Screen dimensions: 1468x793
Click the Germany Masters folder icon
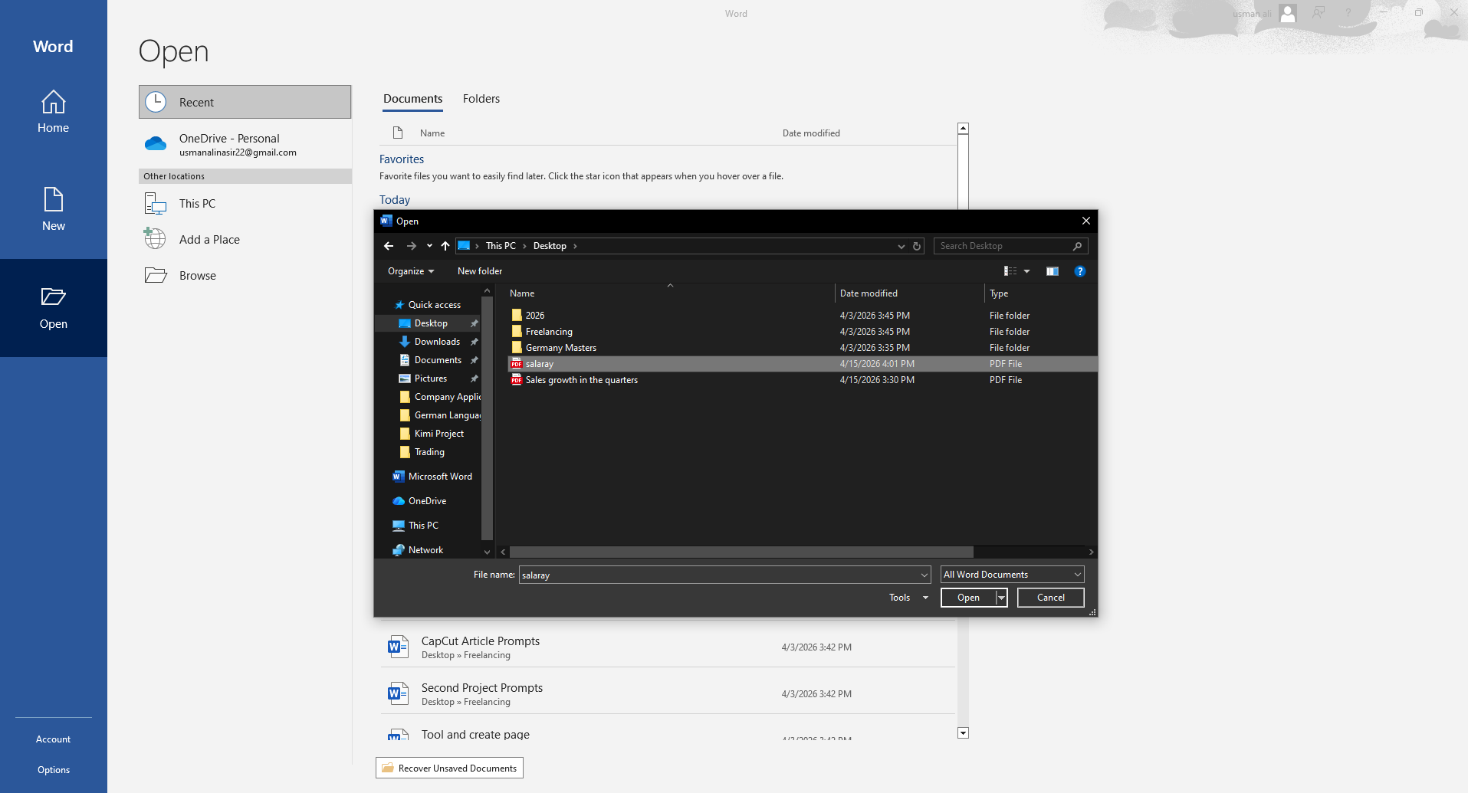click(517, 348)
